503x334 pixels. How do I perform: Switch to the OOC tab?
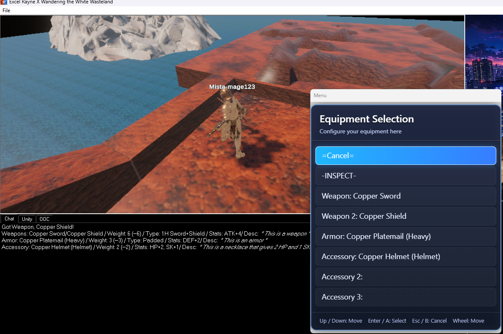[45, 219]
